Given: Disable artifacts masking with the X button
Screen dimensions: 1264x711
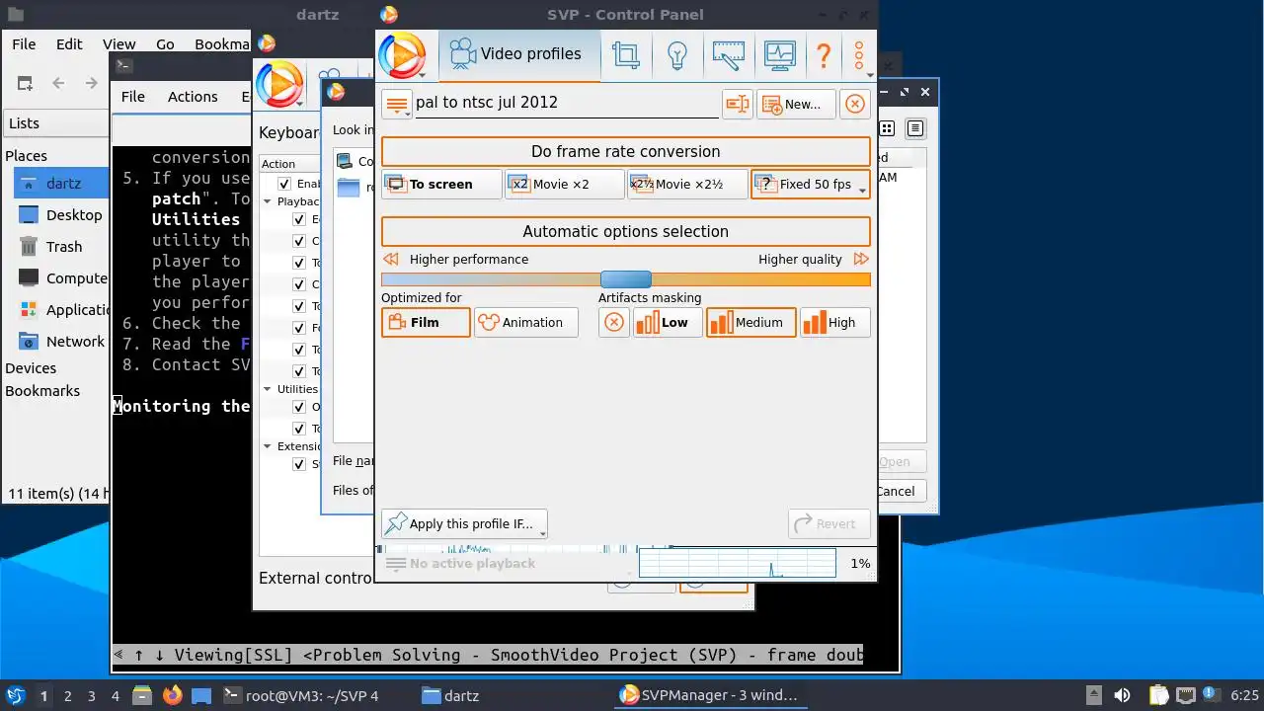Looking at the screenshot, I should pos(614,323).
